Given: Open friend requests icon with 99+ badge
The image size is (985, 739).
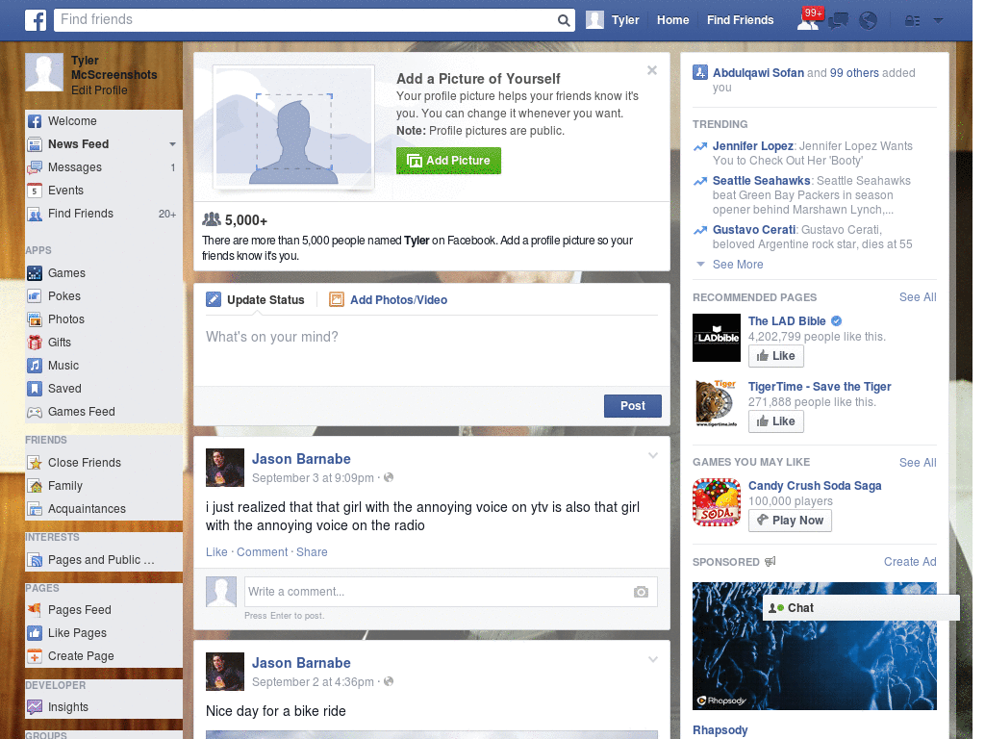Looking at the screenshot, I should (810, 19).
